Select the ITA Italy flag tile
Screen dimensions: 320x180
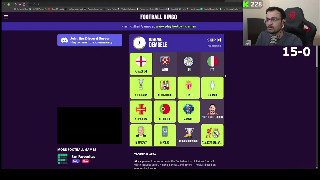212,64
